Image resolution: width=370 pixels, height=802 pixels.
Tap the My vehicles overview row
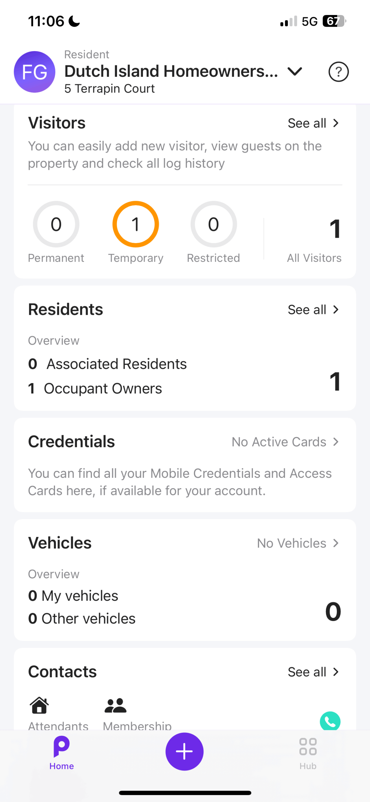tap(73, 596)
